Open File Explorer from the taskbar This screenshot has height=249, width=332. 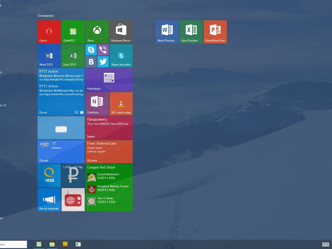pyautogui.click(x=52, y=244)
